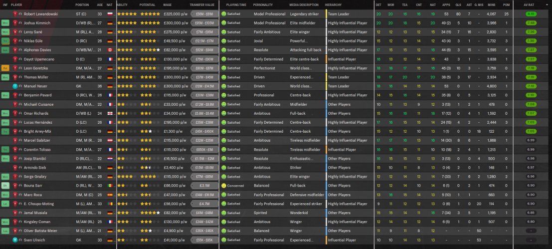
Task: Click Lewandowski's green average rating pill
Action: pyautogui.click(x=531, y=14)
